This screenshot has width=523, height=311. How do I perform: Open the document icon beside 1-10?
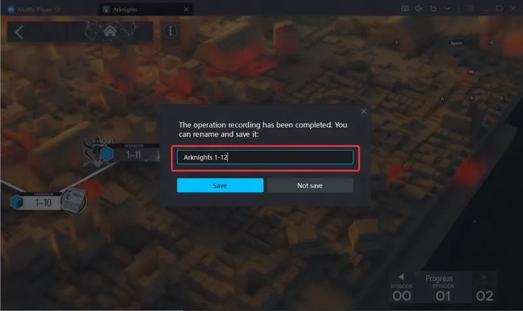74,200
